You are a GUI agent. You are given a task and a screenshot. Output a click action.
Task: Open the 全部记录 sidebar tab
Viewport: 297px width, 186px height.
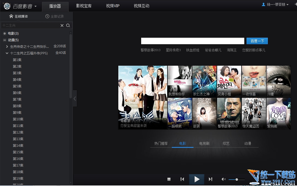pos(55,16)
